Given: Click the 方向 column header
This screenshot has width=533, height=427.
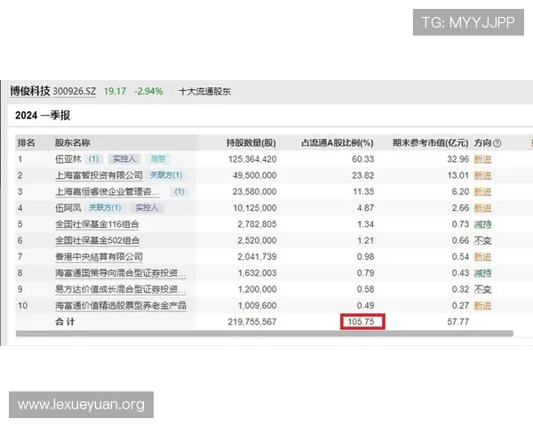Looking at the screenshot, I should [x=482, y=143].
